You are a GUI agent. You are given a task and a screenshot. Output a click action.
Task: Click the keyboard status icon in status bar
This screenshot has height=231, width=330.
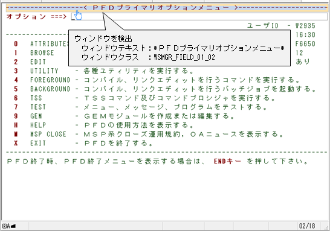click(9, 226)
